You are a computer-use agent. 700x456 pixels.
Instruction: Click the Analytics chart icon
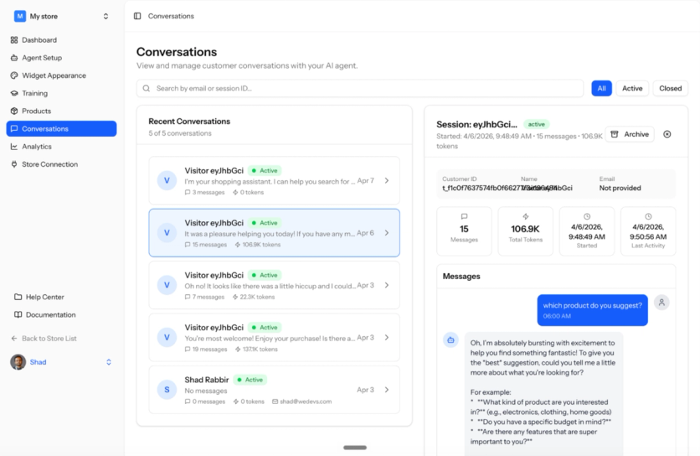[x=14, y=147]
